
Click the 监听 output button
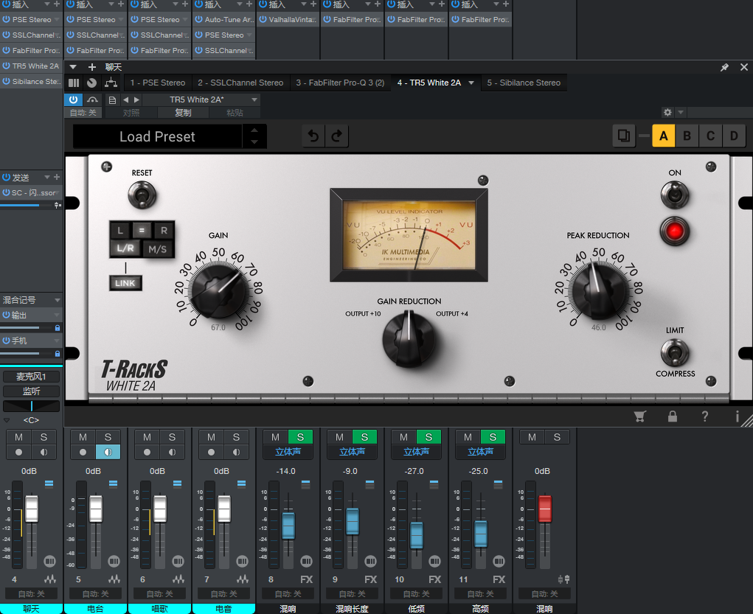tap(31, 391)
